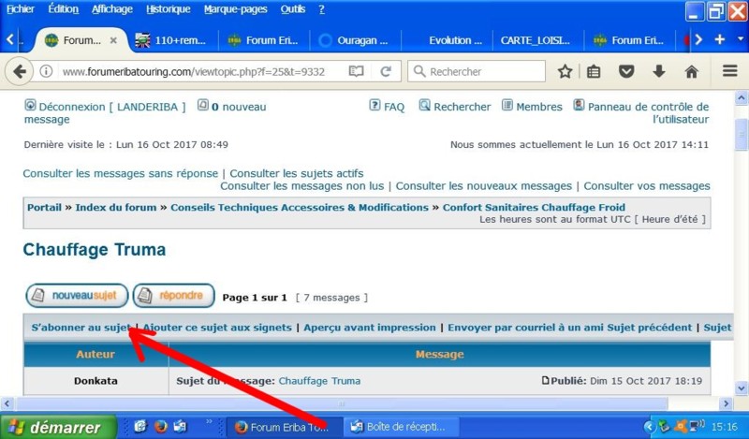Viewport: 749px width, 439px height.
Task: Click the bookmark star icon
Action: point(565,71)
